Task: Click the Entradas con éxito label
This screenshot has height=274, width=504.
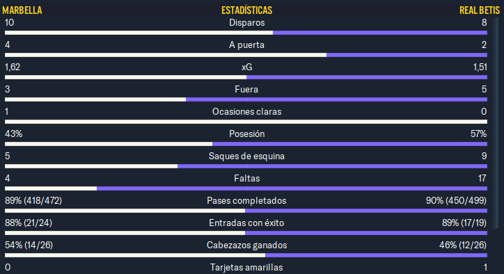Action: [246, 223]
